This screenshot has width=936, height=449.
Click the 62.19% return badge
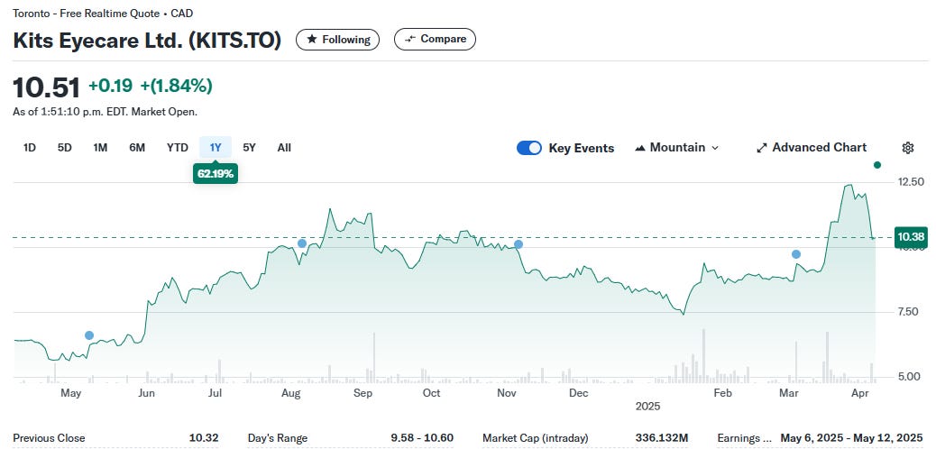[216, 174]
